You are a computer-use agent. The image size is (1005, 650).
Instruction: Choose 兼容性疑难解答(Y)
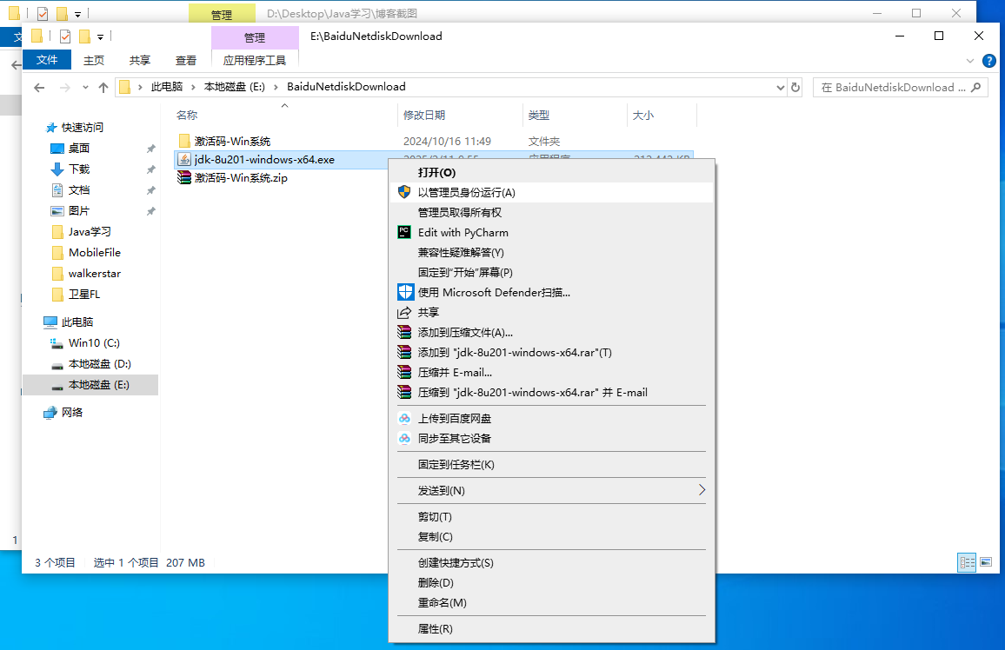coord(551,252)
